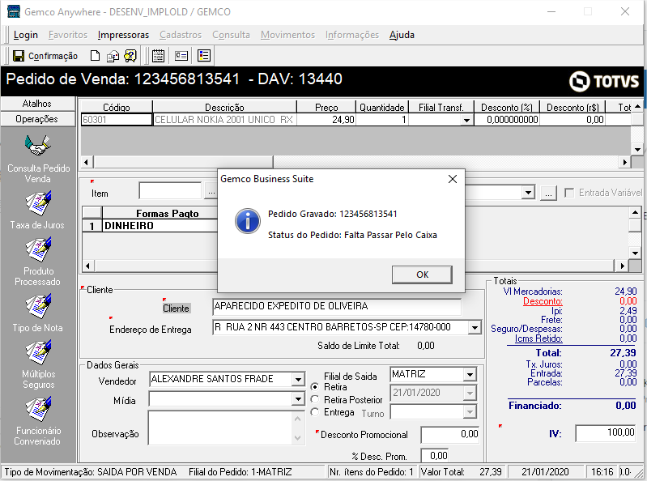Open the Movimentos menu

[288, 35]
